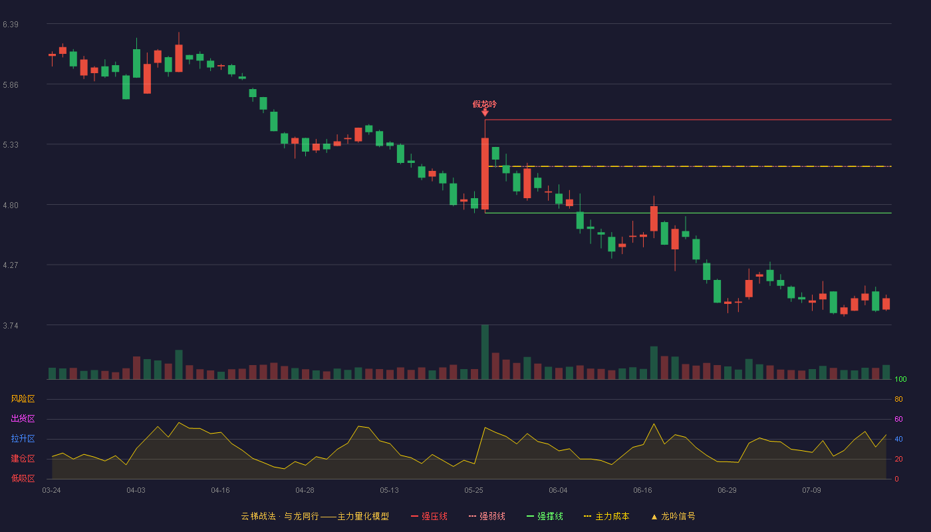Click the 06-16 date axis label
Viewport: 931px width, 532px height.
coord(643,490)
